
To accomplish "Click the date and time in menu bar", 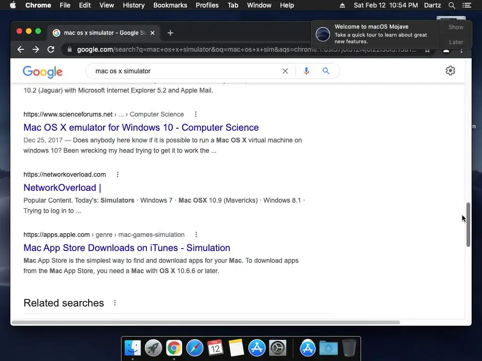I will (386, 5).
